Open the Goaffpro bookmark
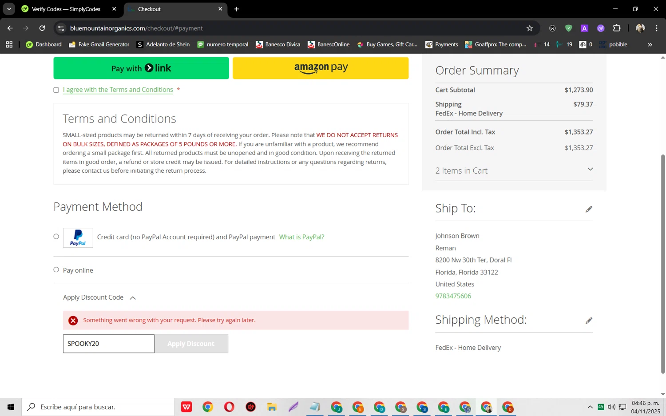666x416 pixels. (496, 44)
